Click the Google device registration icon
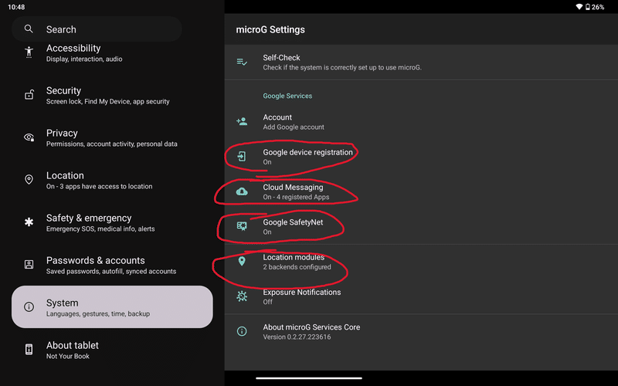Screen dimensions: 618x386 click(242, 157)
